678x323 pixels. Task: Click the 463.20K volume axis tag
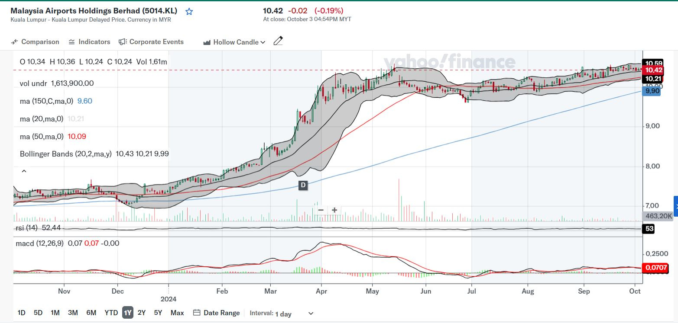[x=658, y=216]
